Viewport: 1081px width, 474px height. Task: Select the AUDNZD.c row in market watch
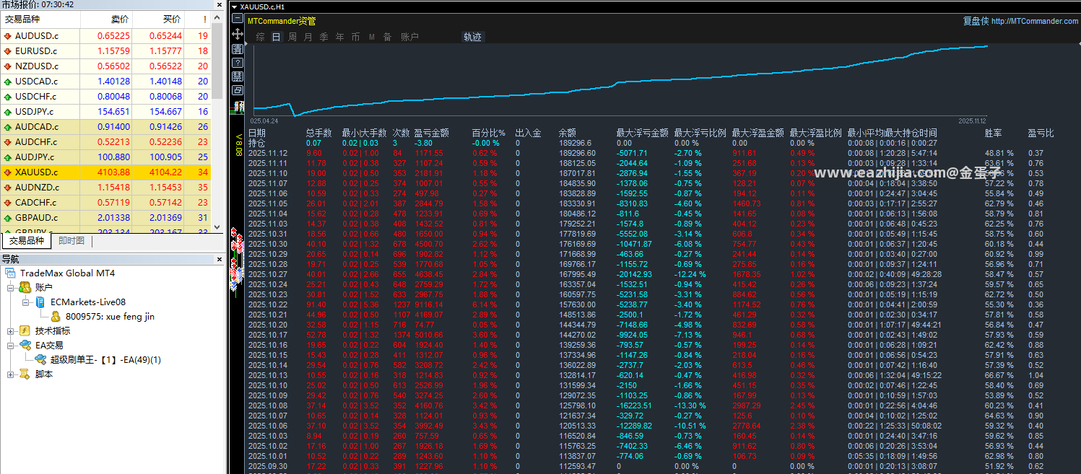coord(106,188)
